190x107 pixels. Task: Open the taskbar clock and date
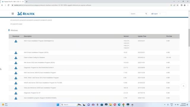[x=183, y=105]
